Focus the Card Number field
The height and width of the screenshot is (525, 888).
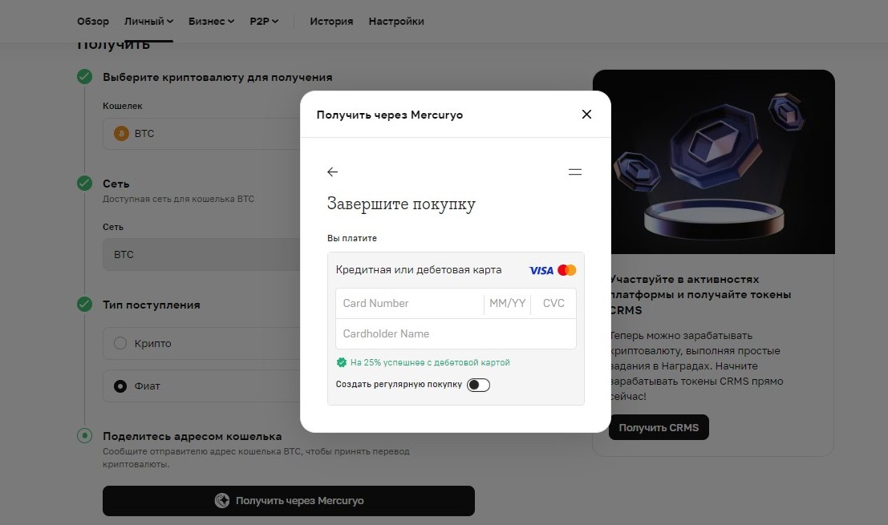pyautogui.click(x=409, y=303)
